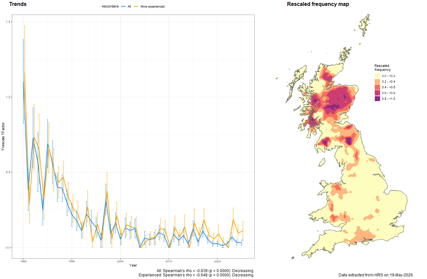Click the 'Data extracted from HRS' footnote
This screenshot has width=427, height=279.
pyautogui.click(x=376, y=275)
